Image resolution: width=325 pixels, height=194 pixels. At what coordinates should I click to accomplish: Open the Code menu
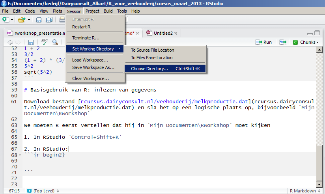[x=30, y=11]
